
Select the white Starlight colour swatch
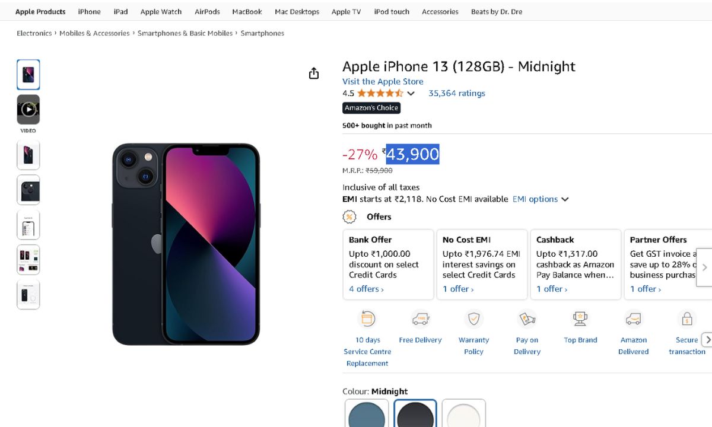pos(463,414)
